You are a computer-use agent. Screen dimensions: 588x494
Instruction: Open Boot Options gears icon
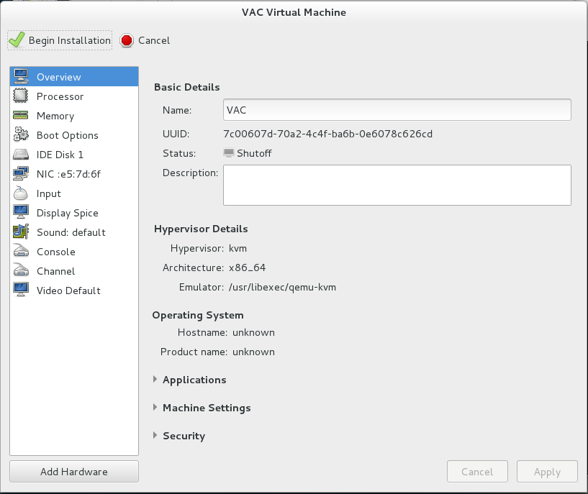coord(21,135)
